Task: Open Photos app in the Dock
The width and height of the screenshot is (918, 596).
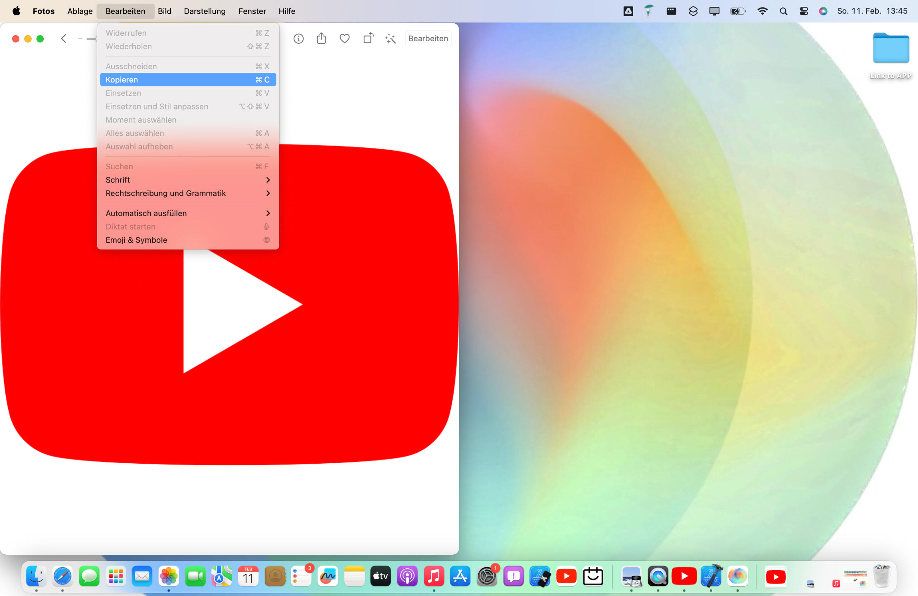Action: [x=169, y=576]
